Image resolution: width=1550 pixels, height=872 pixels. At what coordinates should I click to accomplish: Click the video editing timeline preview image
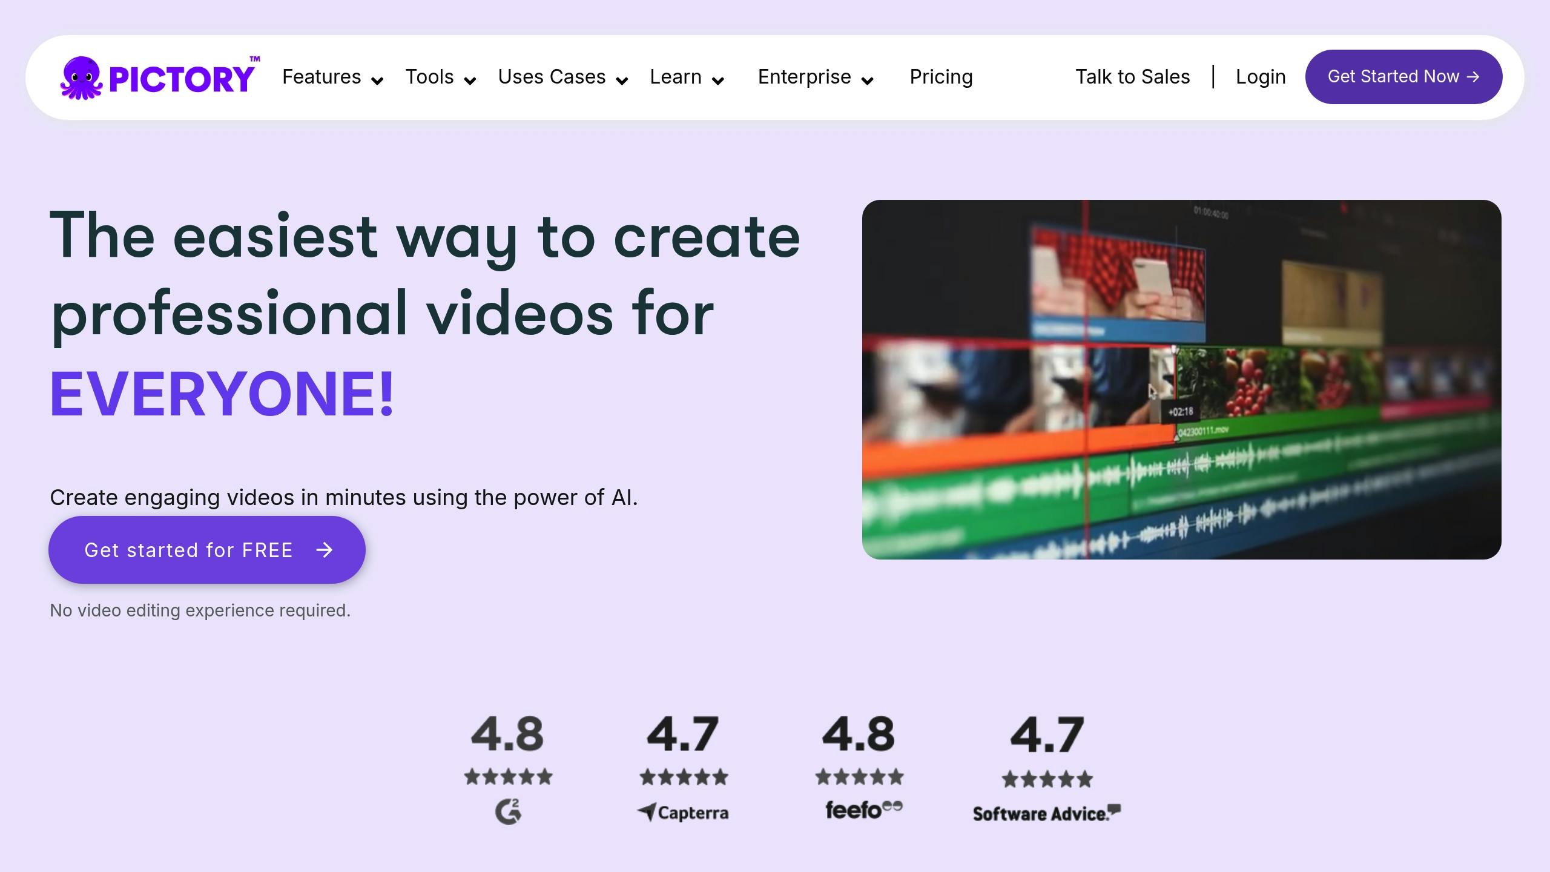[x=1181, y=380]
